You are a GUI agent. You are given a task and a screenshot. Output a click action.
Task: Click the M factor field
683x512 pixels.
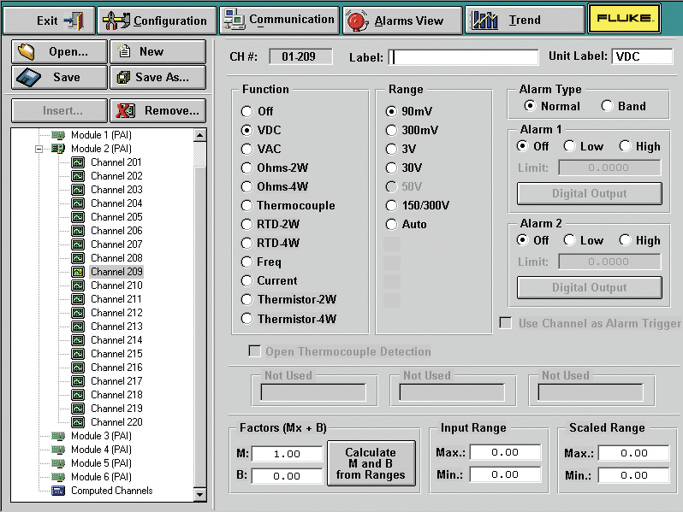(287, 454)
